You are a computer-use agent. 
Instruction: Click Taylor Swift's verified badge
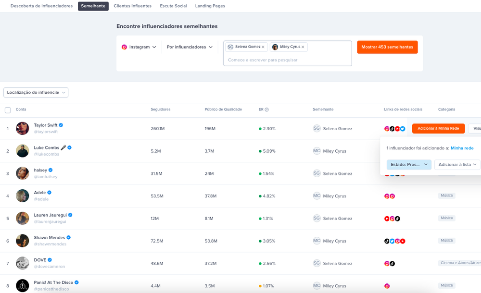(61, 125)
